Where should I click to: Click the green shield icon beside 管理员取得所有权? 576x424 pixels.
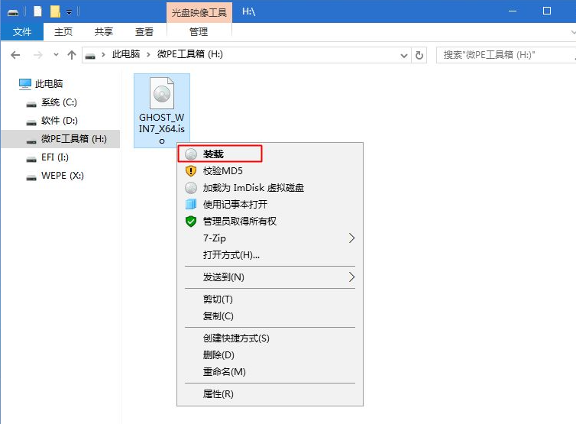tap(191, 222)
